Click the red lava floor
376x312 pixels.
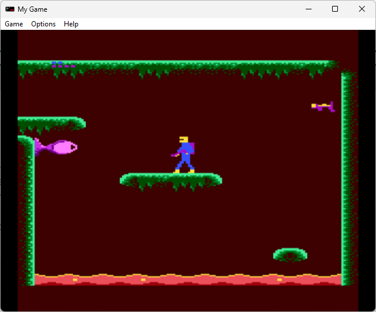pos(187,279)
